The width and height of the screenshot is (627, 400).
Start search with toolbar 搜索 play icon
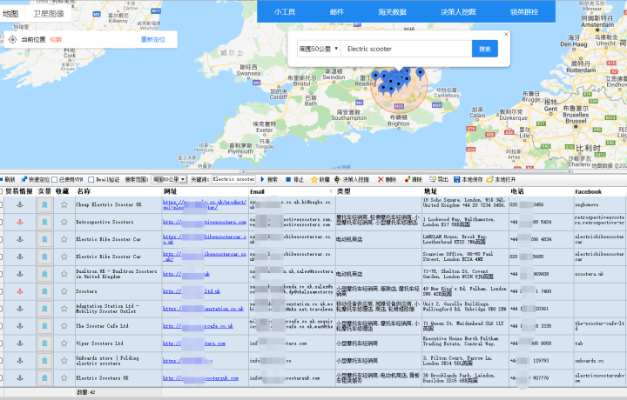(263, 180)
